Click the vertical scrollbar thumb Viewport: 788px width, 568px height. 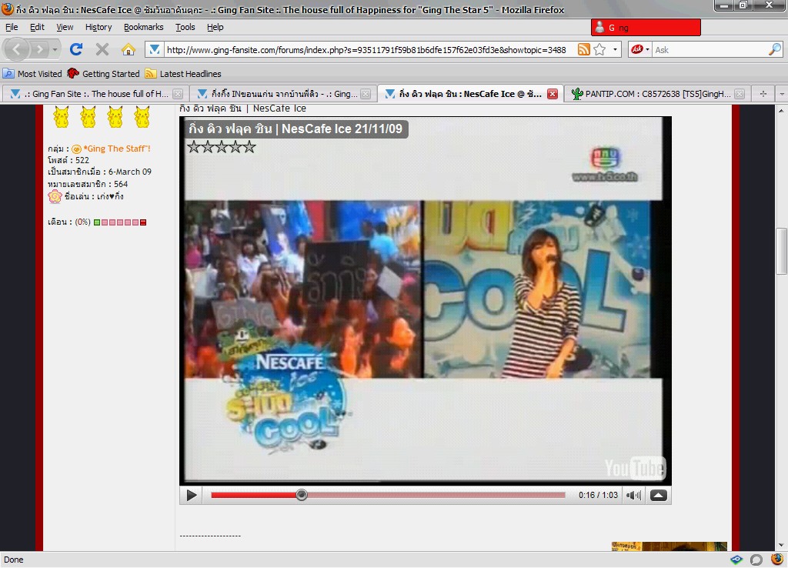[782, 252]
